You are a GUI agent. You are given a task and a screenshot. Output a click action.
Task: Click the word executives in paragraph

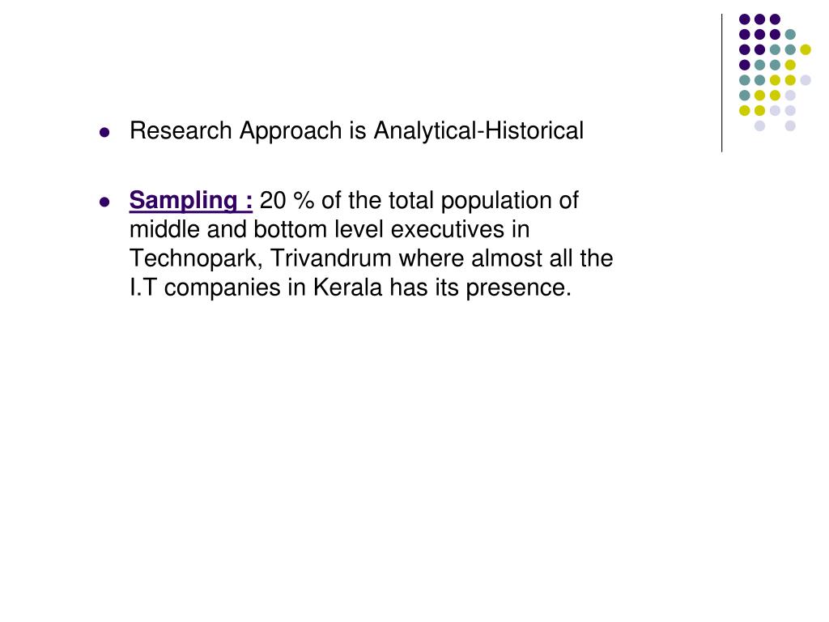pyautogui.click(x=447, y=229)
